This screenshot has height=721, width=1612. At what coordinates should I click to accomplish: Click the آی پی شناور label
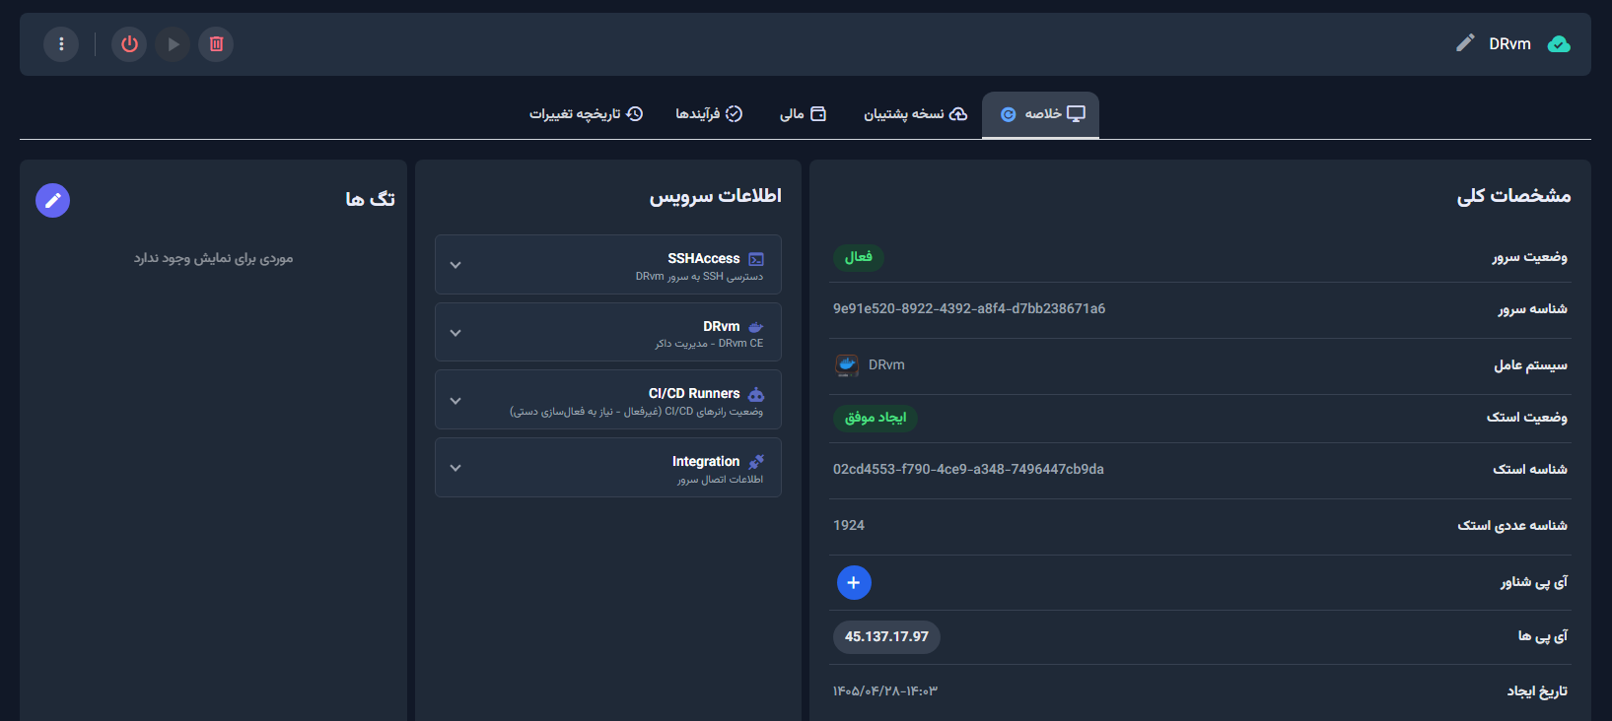(x=1534, y=582)
